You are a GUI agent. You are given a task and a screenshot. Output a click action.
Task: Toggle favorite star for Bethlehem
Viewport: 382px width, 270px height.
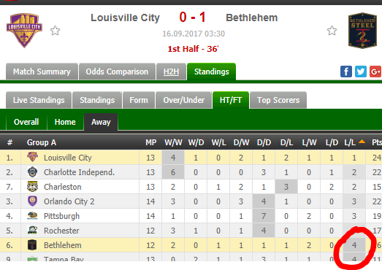pos(332,31)
